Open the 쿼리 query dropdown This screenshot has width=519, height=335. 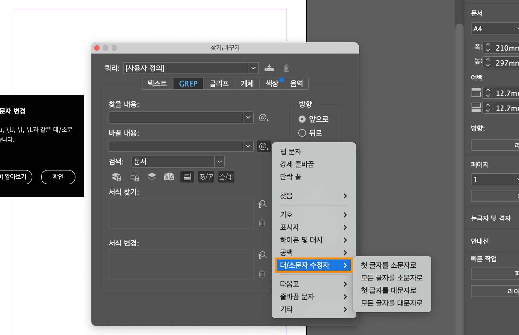(x=253, y=68)
